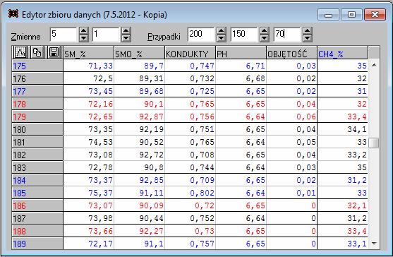The height and width of the screenshot is (257, 393).
Task: Select the KONDUKTY column header
Action: [x=191, y=53]
